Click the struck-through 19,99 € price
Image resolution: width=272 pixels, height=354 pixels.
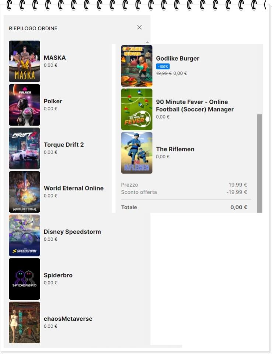tap(164, 73)
